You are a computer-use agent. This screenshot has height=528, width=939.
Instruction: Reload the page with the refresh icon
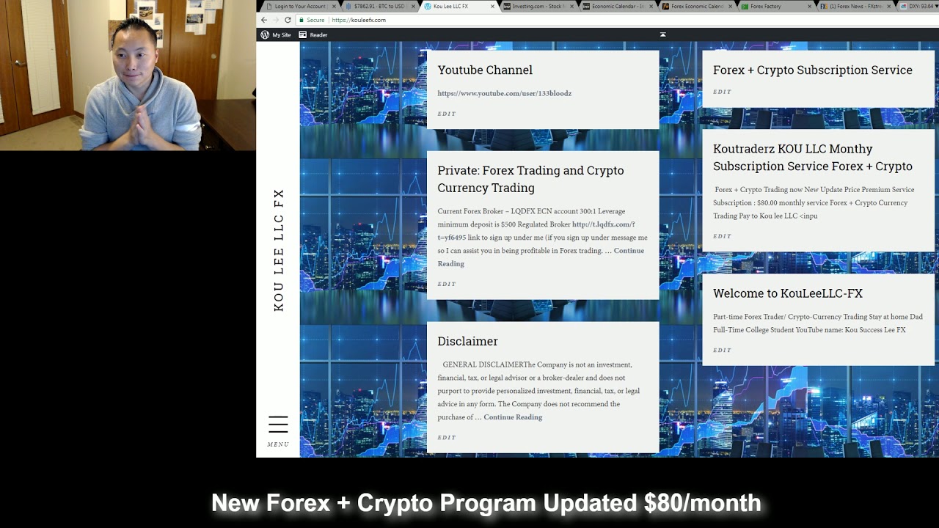pos(288,20)
